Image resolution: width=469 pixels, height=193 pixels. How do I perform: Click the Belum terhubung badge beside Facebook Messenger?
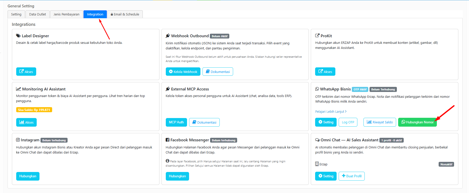[223, 140]
